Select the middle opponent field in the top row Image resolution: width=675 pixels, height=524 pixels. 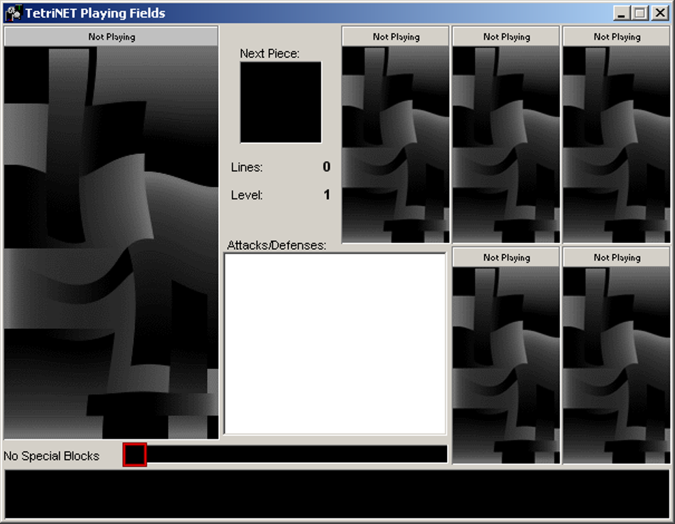(x=506, y=144)
